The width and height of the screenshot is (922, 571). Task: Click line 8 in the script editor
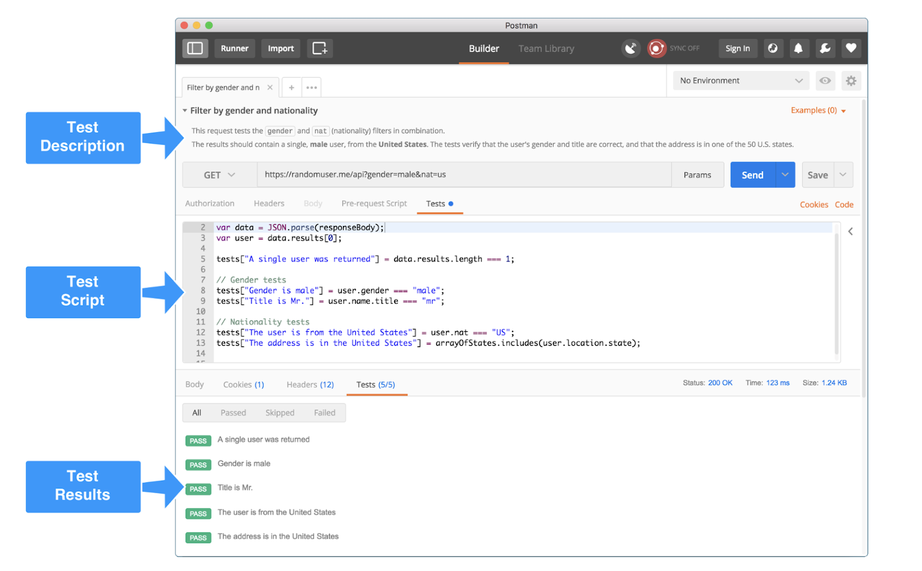point(330,290)
